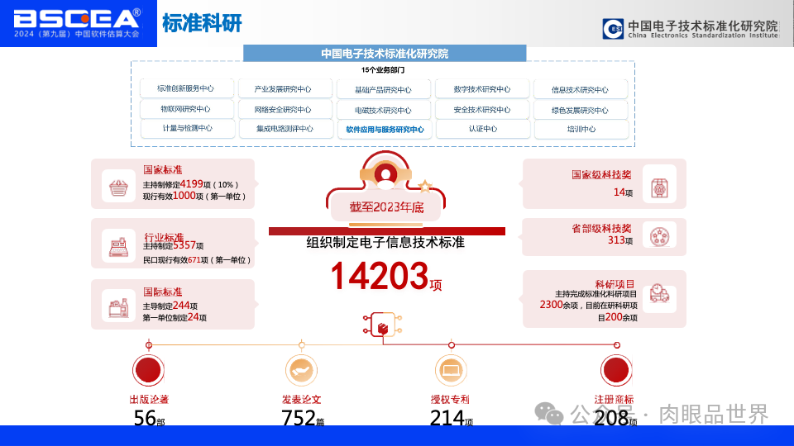794x446 pixels.
Task: Click the gold star beside the avatar
Action: tap(425, 186)
